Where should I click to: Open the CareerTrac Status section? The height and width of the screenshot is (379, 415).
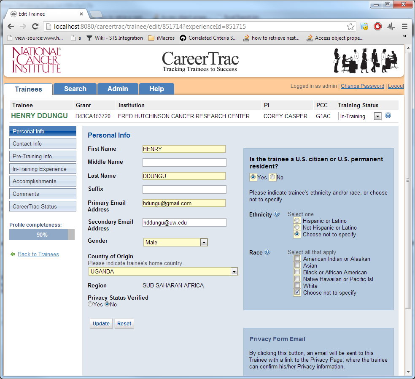(43, 206)
